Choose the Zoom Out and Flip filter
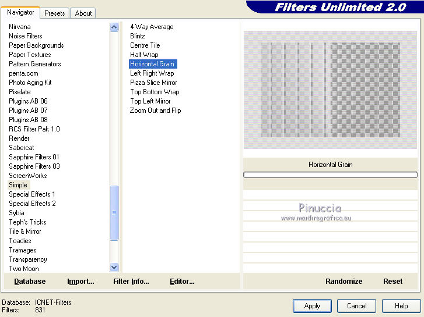The height and width of the screenshot is (317, 424). (x=155, y=111)
